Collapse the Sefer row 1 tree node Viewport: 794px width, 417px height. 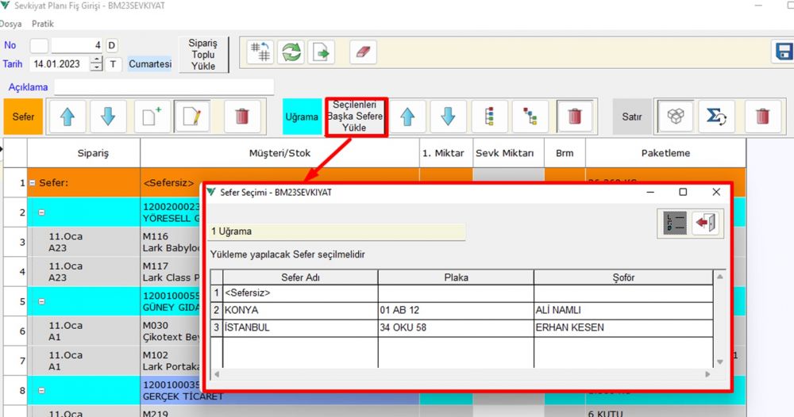coord(33,183)
